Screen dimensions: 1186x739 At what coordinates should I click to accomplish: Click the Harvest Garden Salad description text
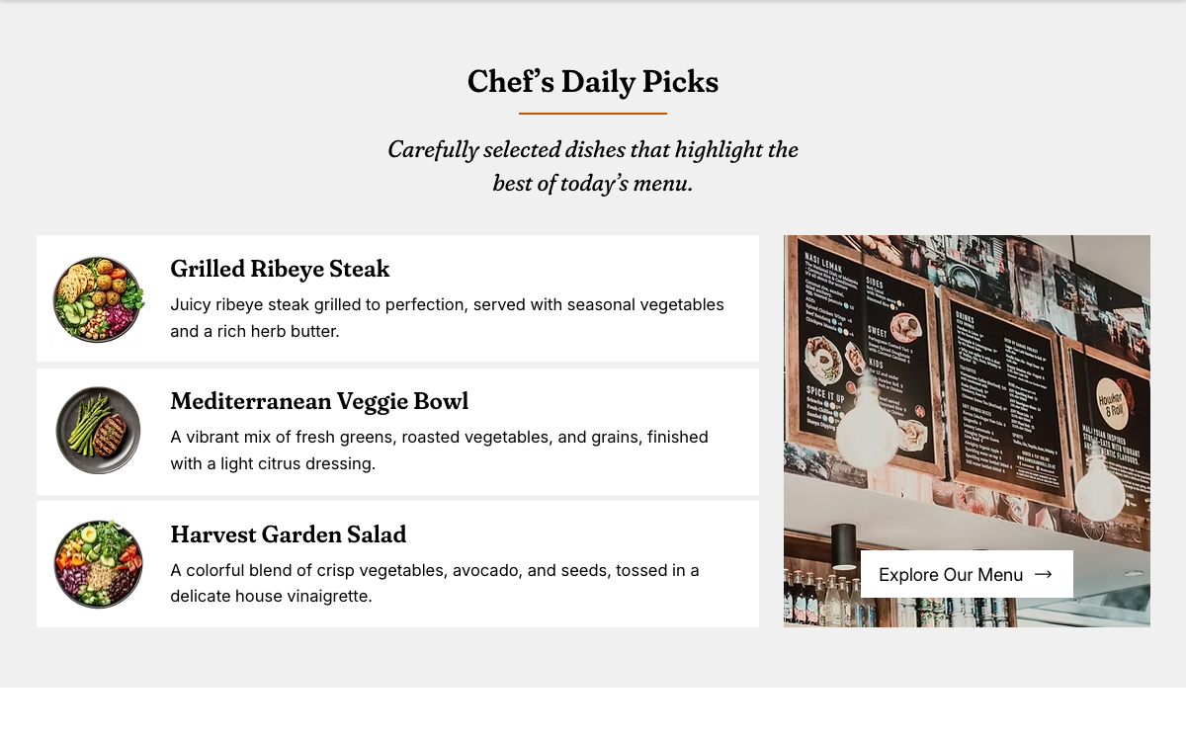[435, 583]
